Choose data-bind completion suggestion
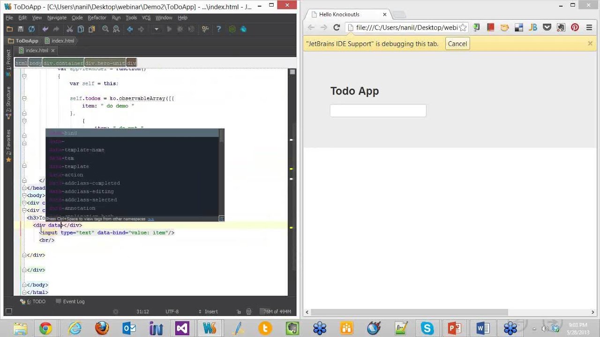Screen dimensions: 600x337 tap(132, 133)
